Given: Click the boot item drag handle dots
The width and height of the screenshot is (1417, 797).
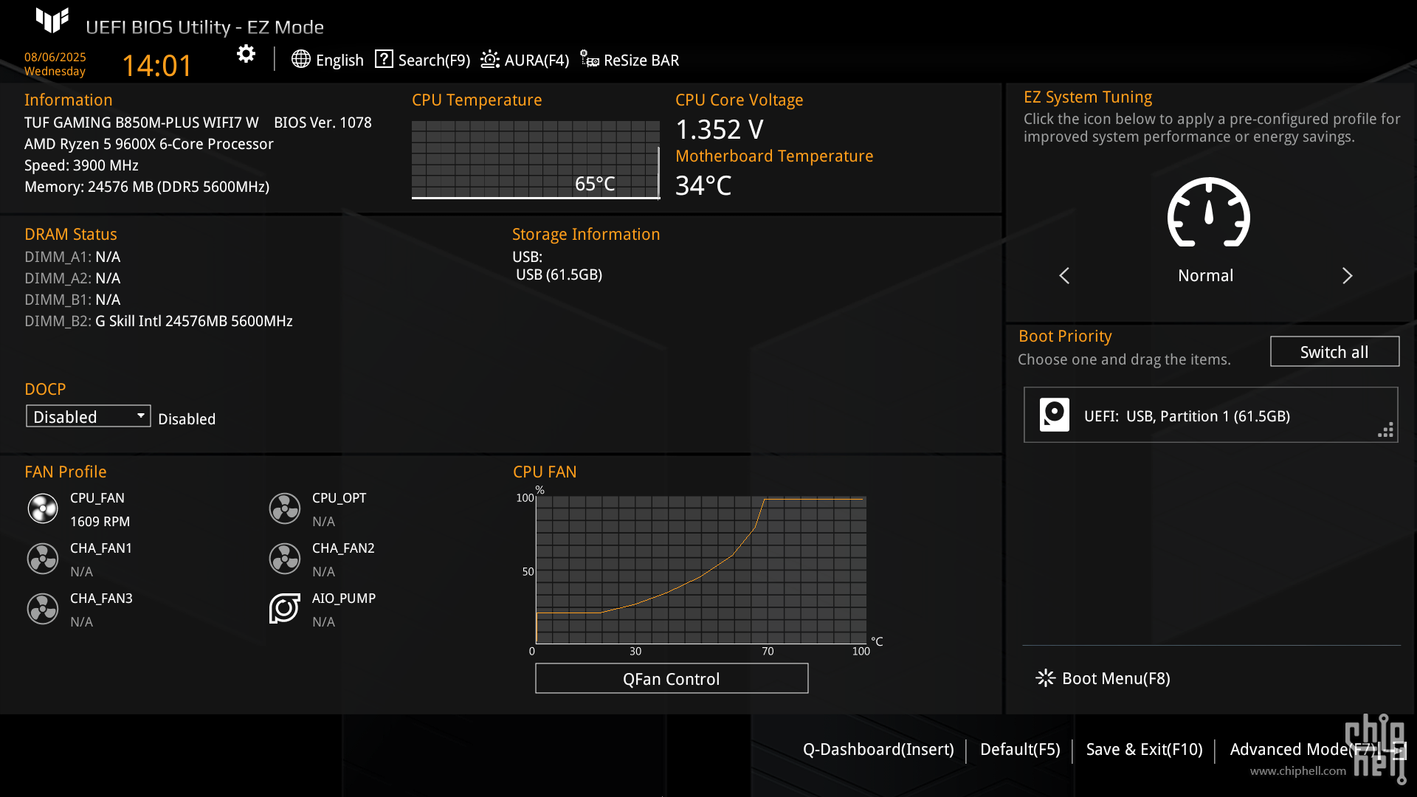Looking at the screenshot, I should click(x=1385, y=430).
